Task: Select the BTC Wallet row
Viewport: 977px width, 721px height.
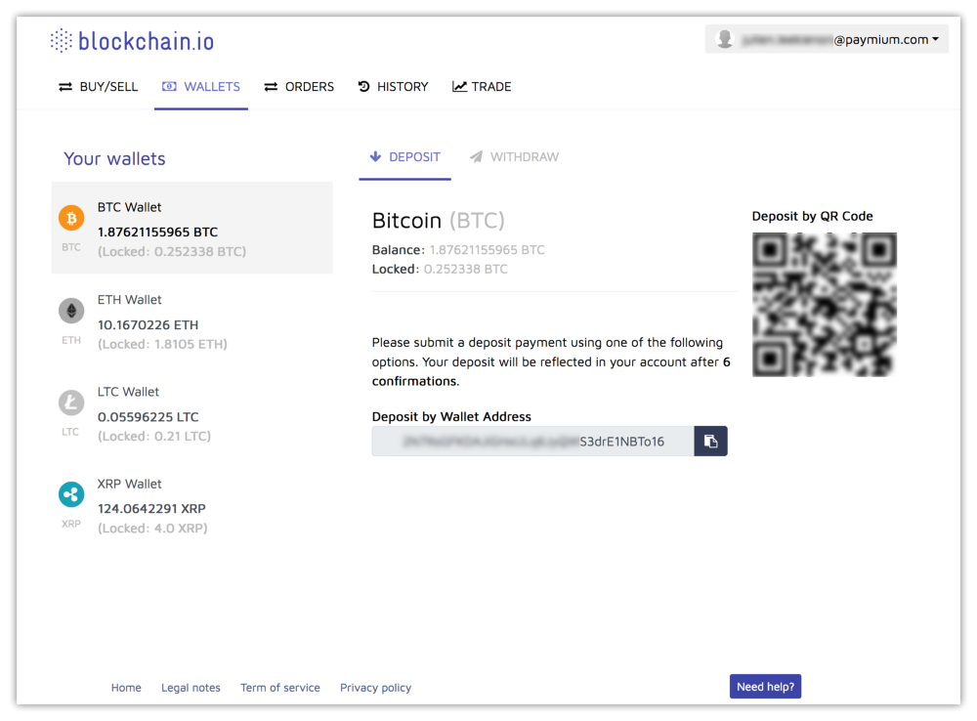Action: [191, 228]
